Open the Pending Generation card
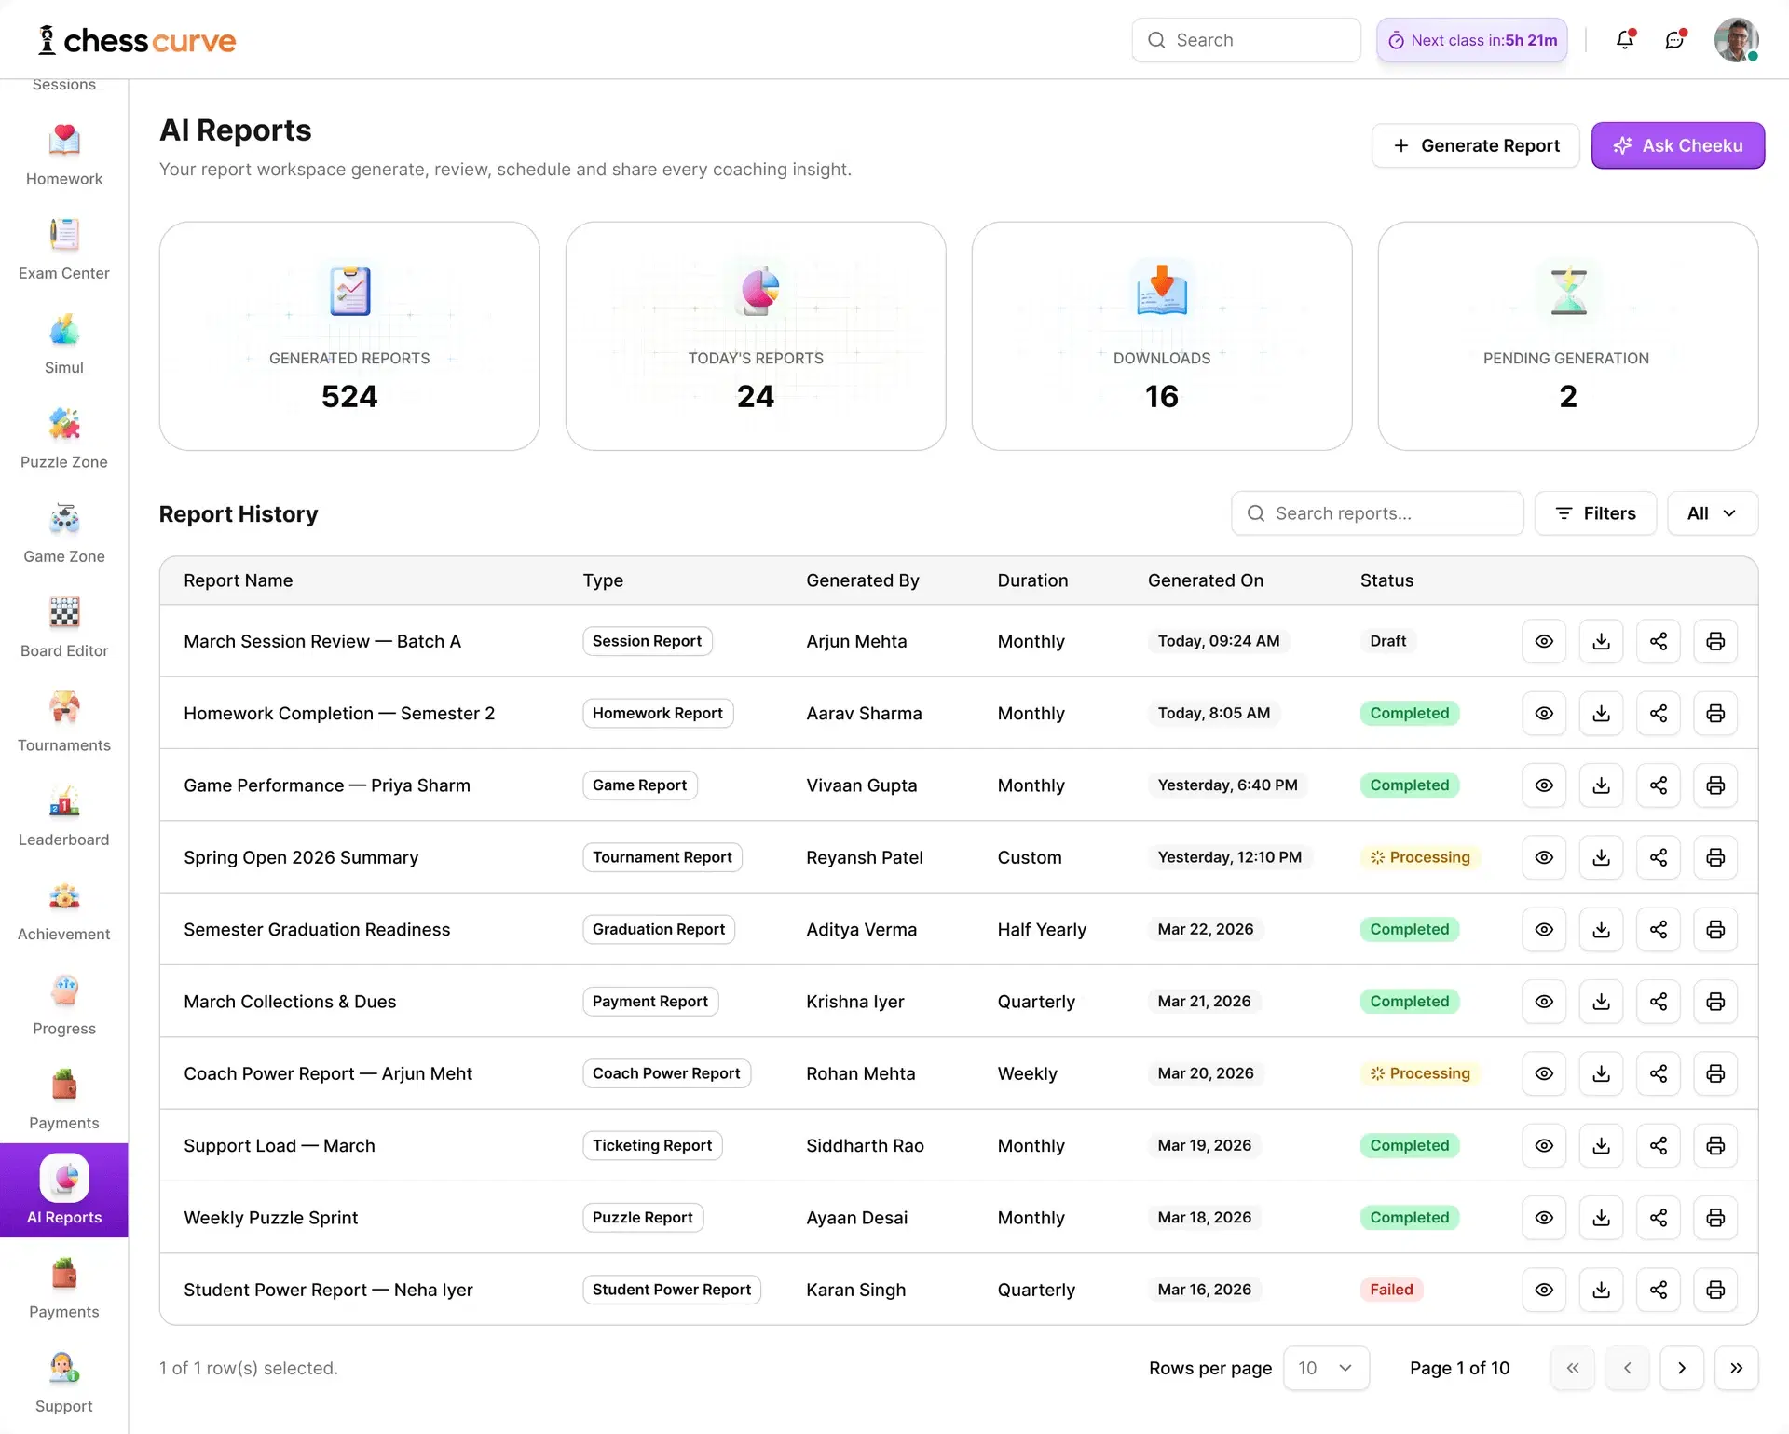1789x1434 pixels. (1568, 335)
